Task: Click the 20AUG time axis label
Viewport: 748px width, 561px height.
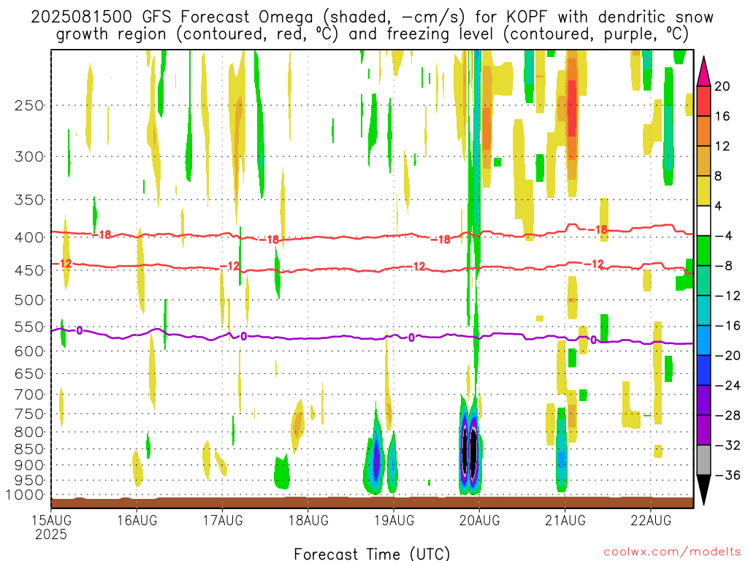Action: tap(479, 520)
